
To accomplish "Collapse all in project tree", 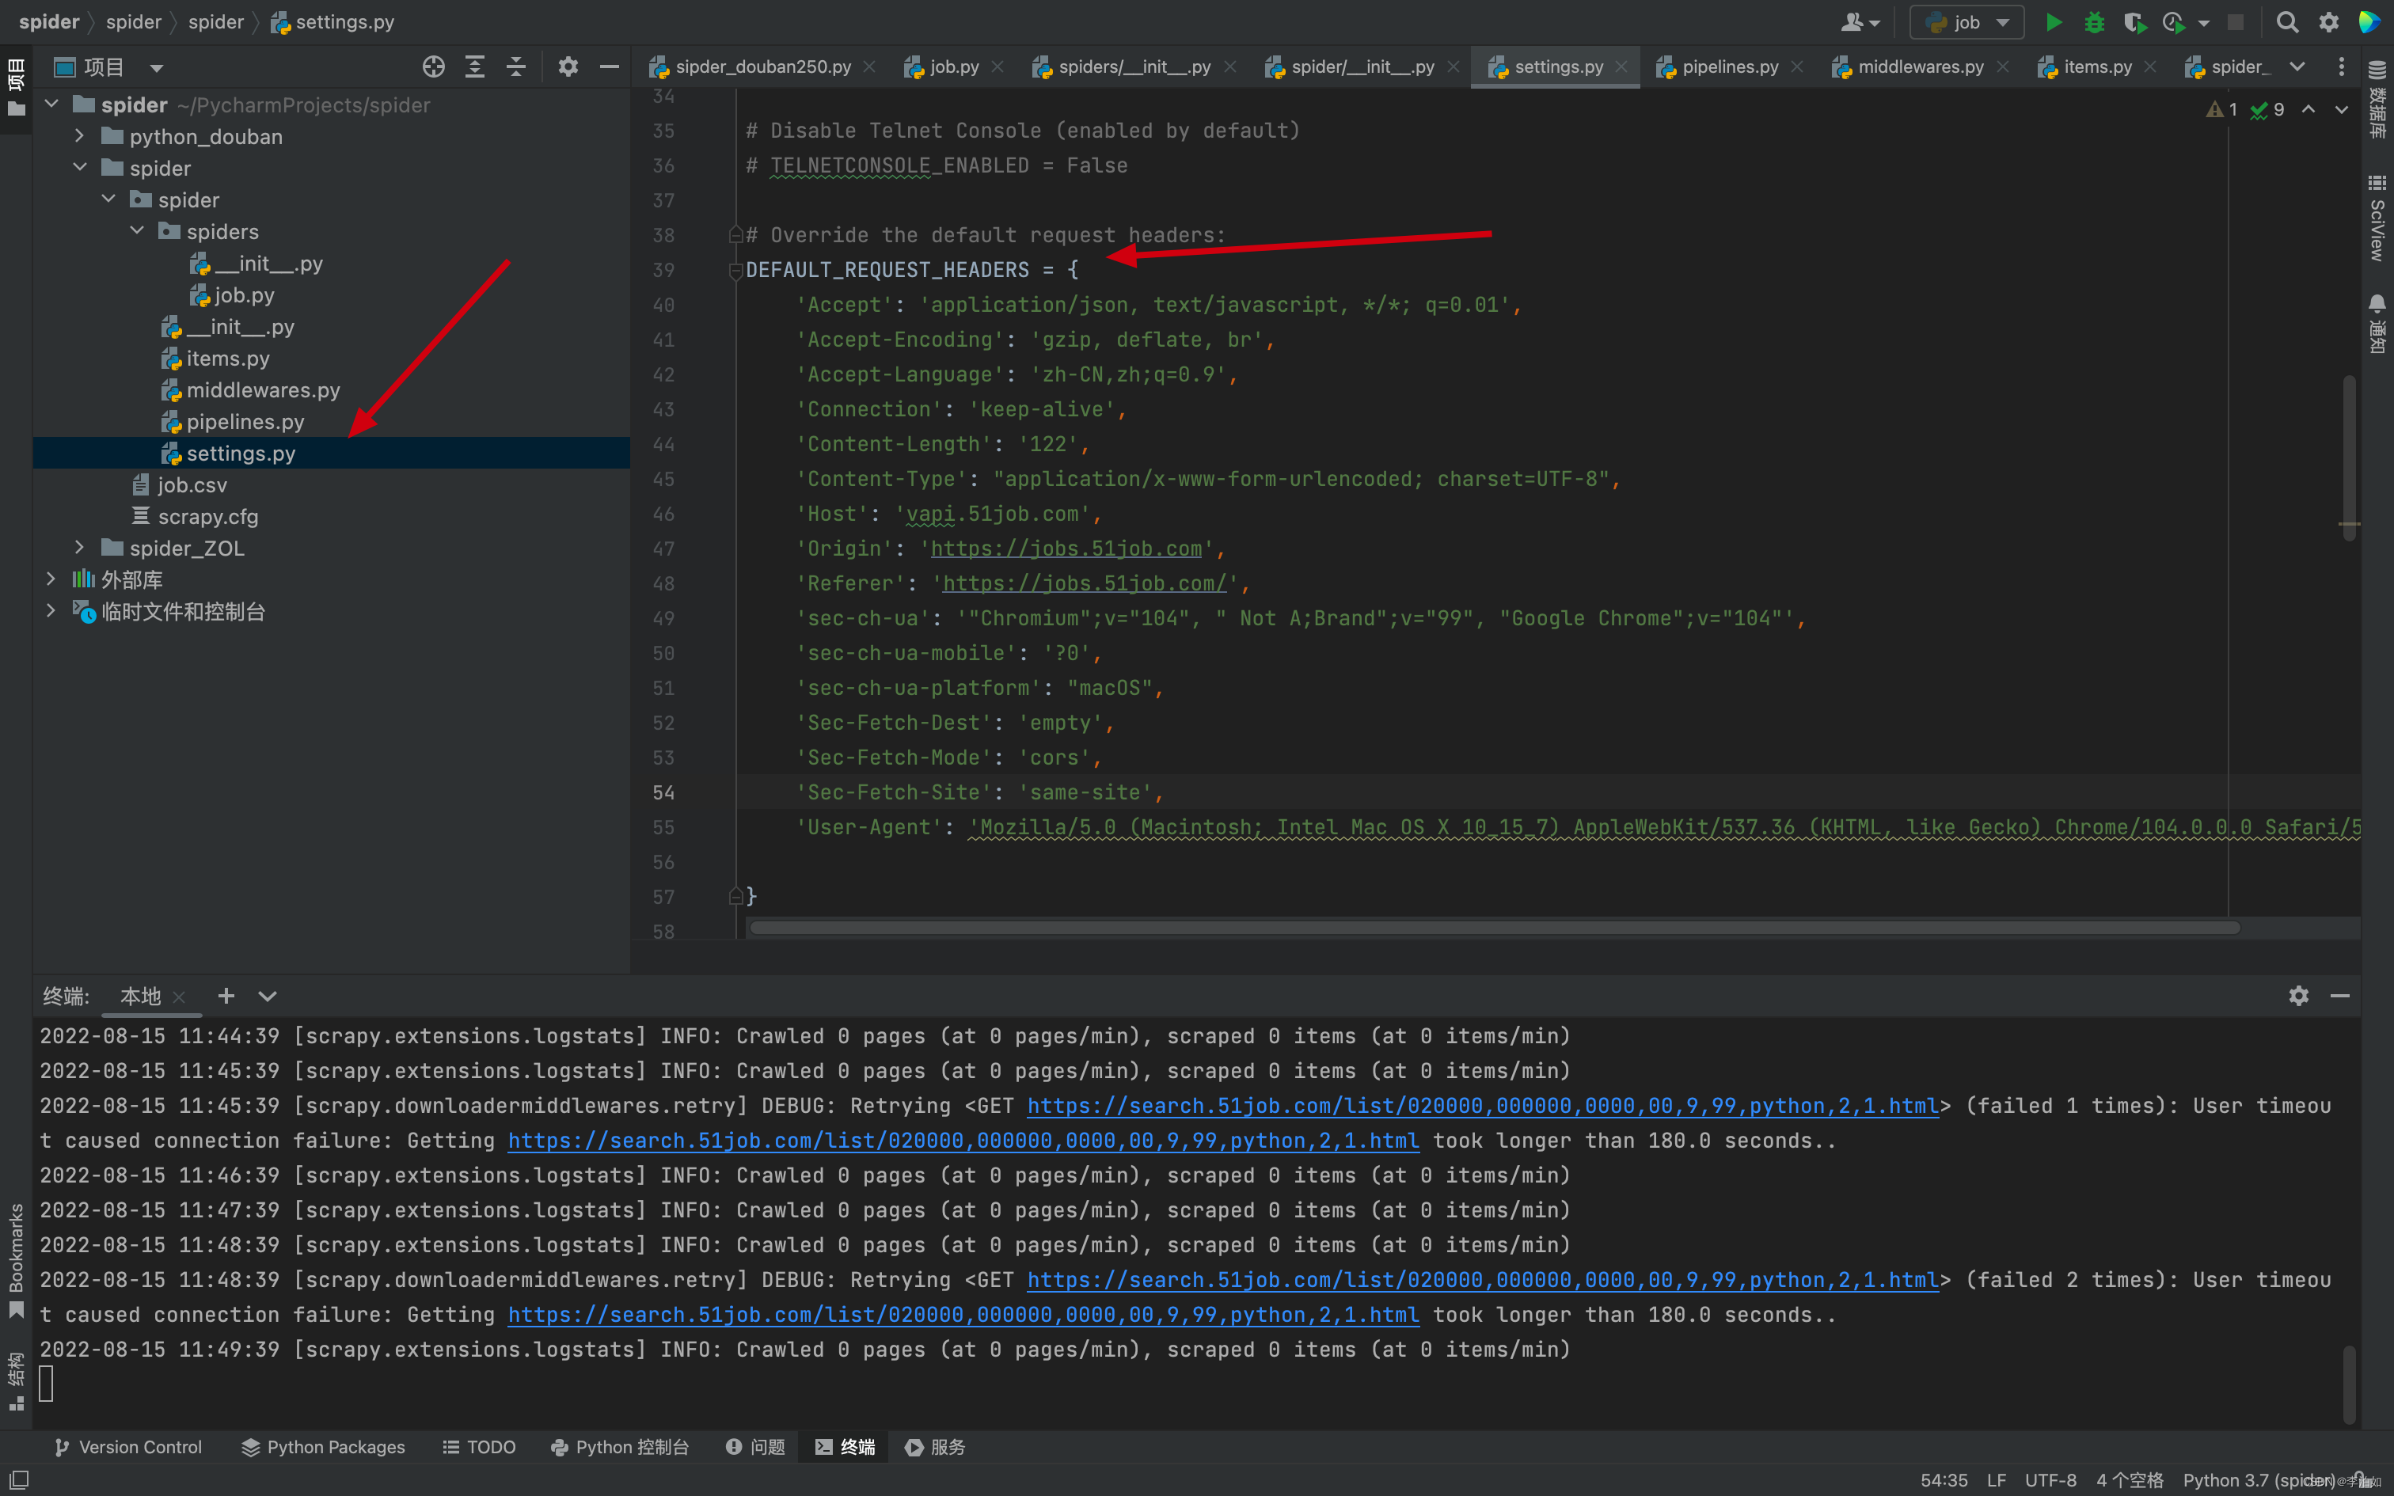I will (x=515, y=66).
